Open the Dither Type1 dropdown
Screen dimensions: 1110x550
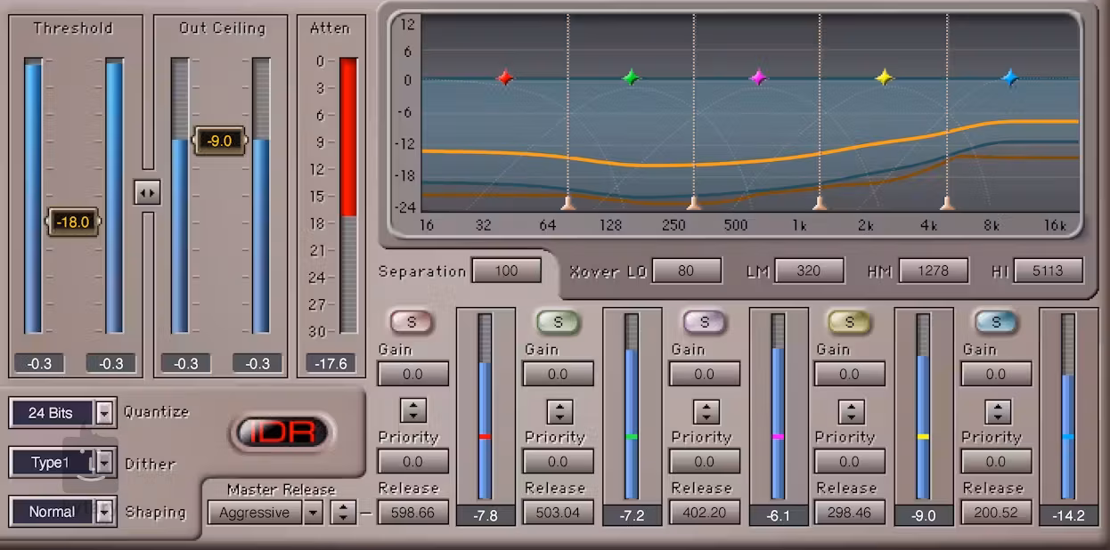[104, 463]
